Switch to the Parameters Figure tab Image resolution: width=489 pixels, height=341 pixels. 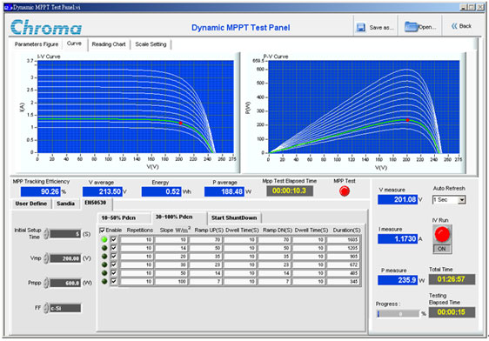tap(37, 44)
